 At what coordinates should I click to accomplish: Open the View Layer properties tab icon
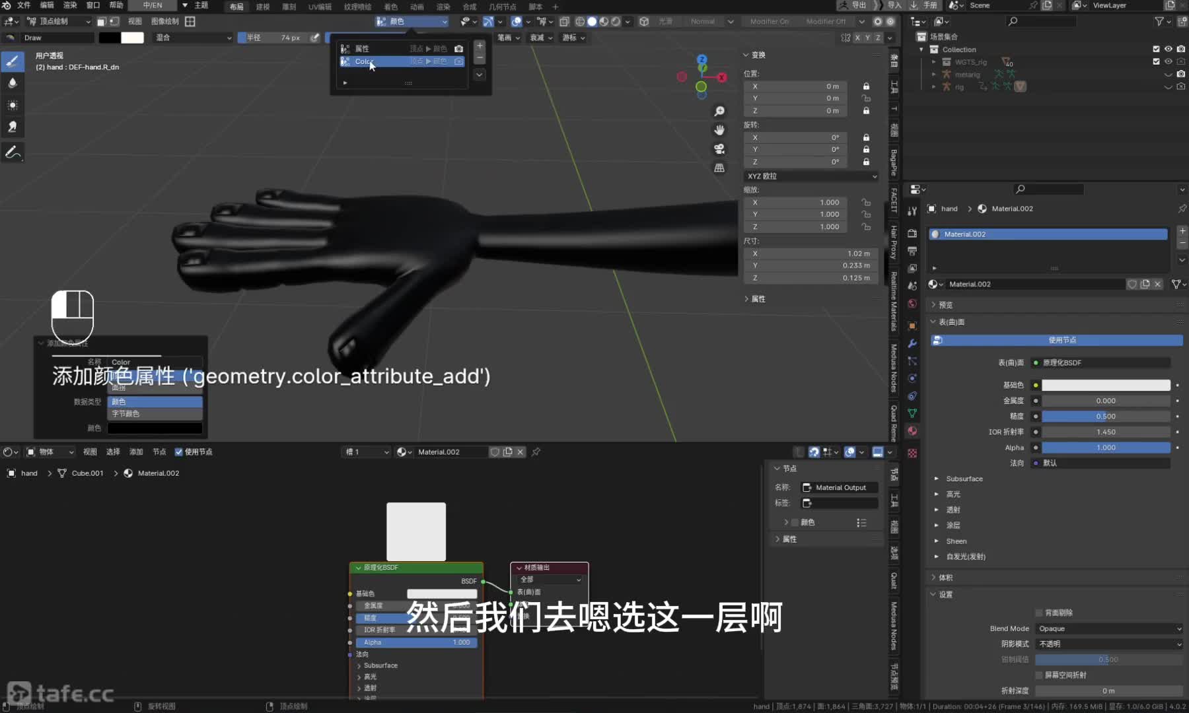click(x=912, y=269)
